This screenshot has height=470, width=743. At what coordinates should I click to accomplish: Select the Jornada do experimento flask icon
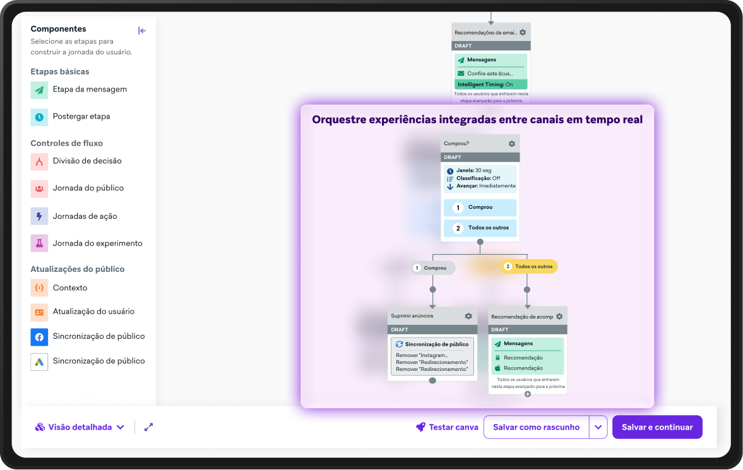(39, 243)
